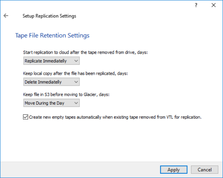Click the Tape File Retention Settings heading
Screen dimensions: 223x178
point(52,35)
